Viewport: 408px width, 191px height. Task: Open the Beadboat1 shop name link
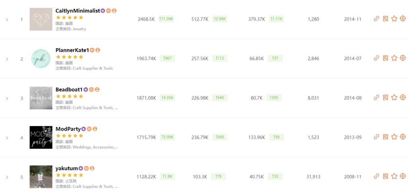[69, 90]
